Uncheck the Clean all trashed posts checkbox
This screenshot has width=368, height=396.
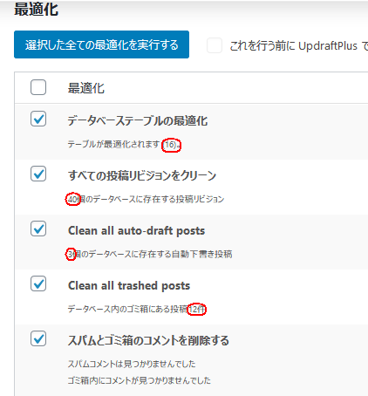click(x=38, y=283)
